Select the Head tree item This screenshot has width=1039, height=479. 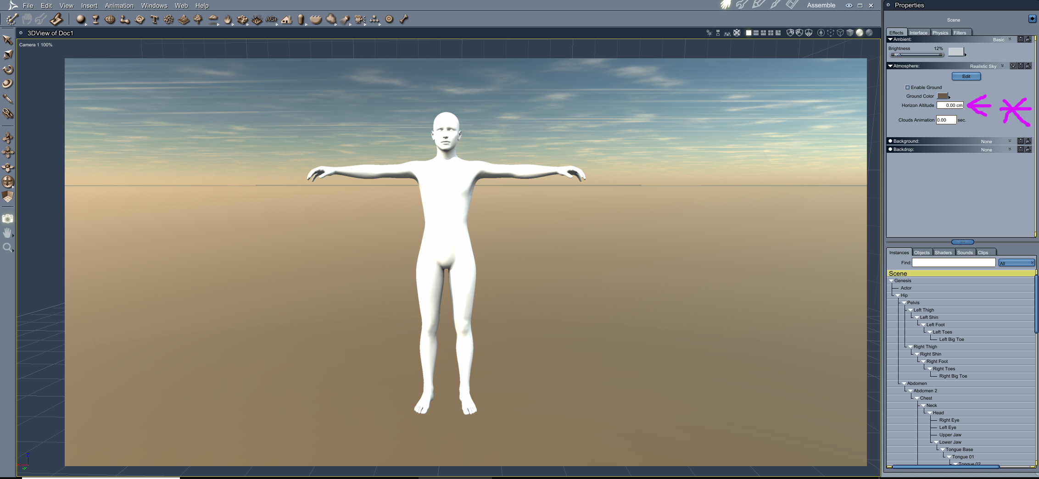pos(938,413)
